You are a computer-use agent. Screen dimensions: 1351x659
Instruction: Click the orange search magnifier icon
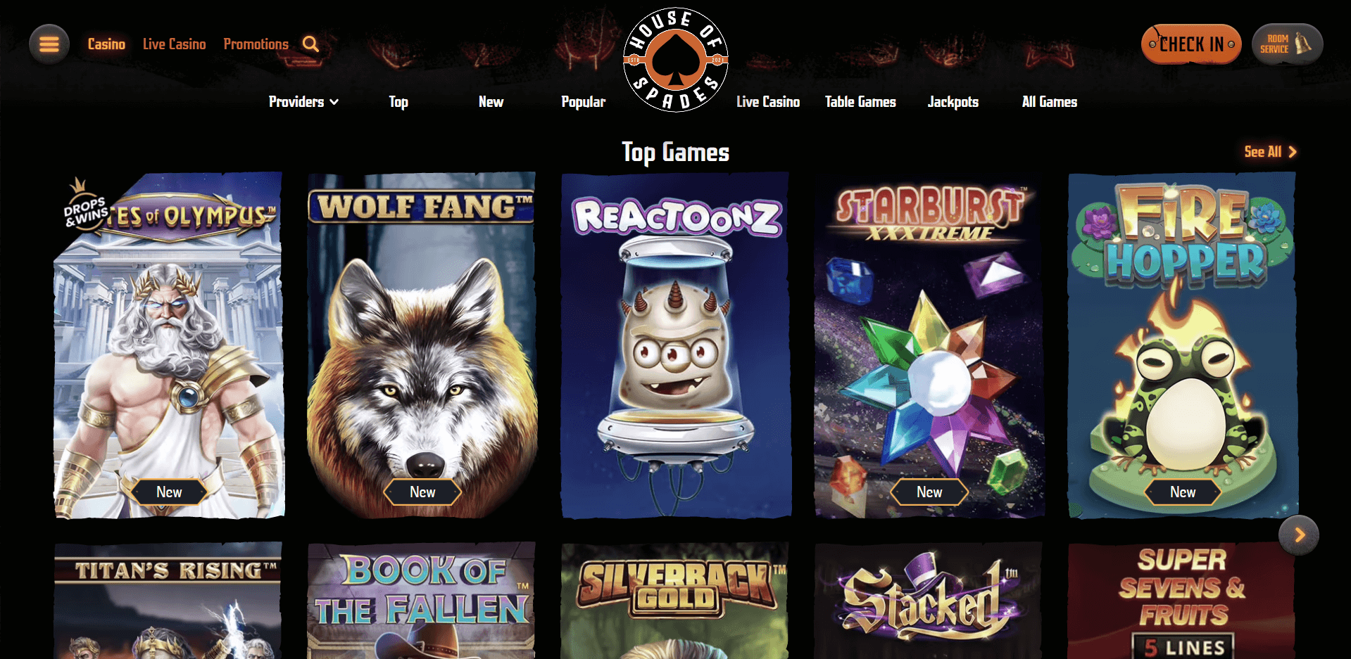(310, 44)
